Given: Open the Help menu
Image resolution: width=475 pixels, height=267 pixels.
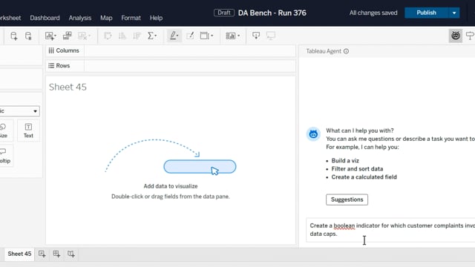Looking at the screenshot, I should pyautogui.click(x=156, y=18).
